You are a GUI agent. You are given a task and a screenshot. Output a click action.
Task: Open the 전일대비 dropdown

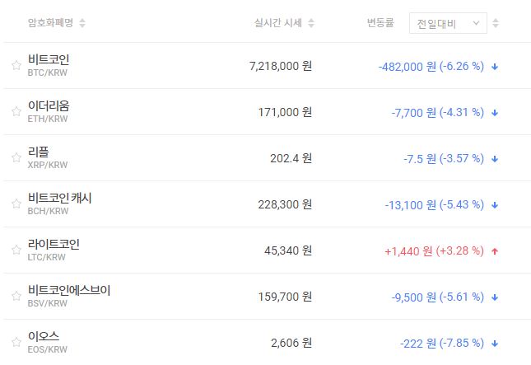(448, 23)
